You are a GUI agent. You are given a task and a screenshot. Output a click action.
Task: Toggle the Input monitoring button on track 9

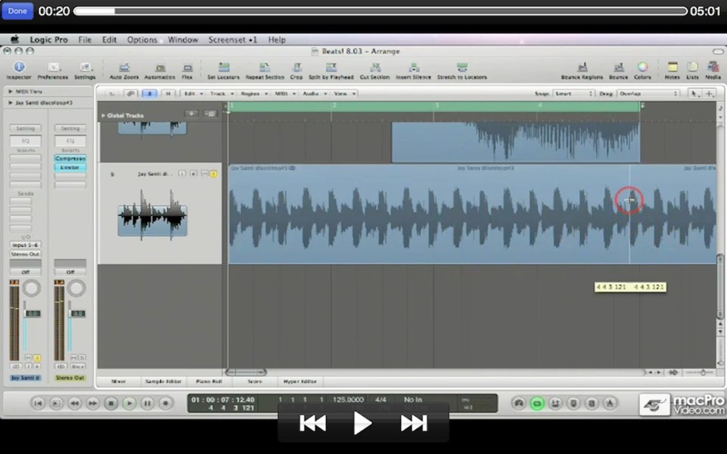[183, 173]
